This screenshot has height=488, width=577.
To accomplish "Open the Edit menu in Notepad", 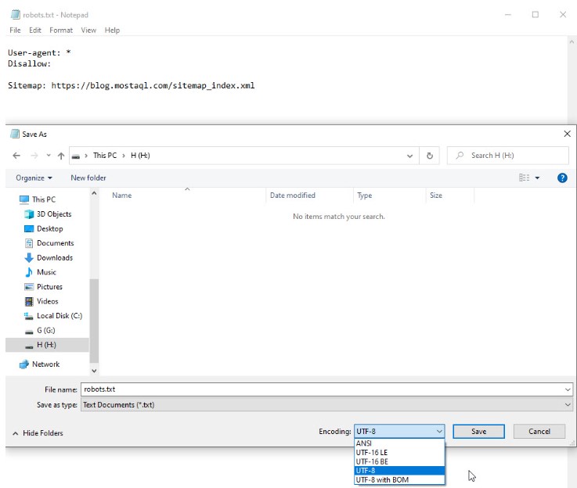I will [35, 30].
